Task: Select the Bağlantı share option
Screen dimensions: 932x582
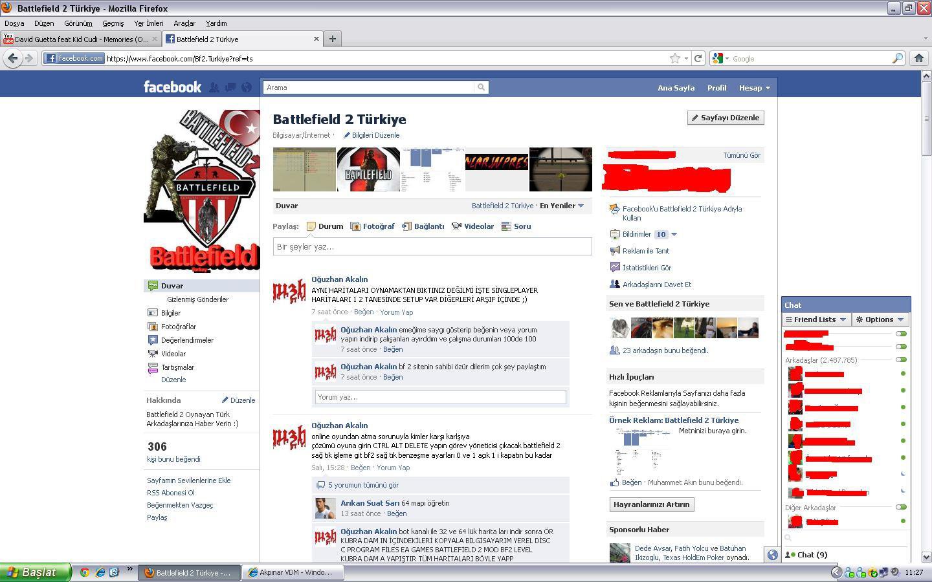Action: [x=423, y=226]
